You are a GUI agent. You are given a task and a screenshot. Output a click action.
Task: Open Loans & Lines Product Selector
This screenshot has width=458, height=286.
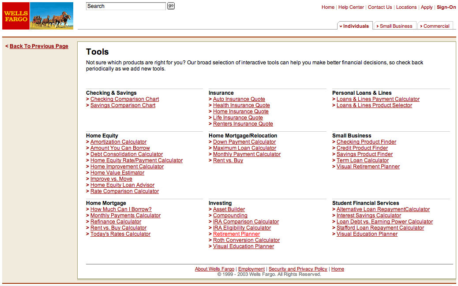pyautogui.click(x=374, y=105)
